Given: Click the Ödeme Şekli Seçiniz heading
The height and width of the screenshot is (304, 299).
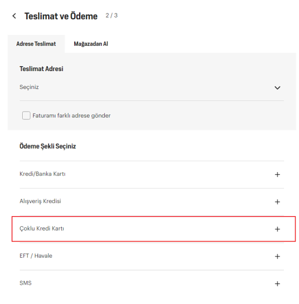Looking at the screenshot, I should click(48, 146).
